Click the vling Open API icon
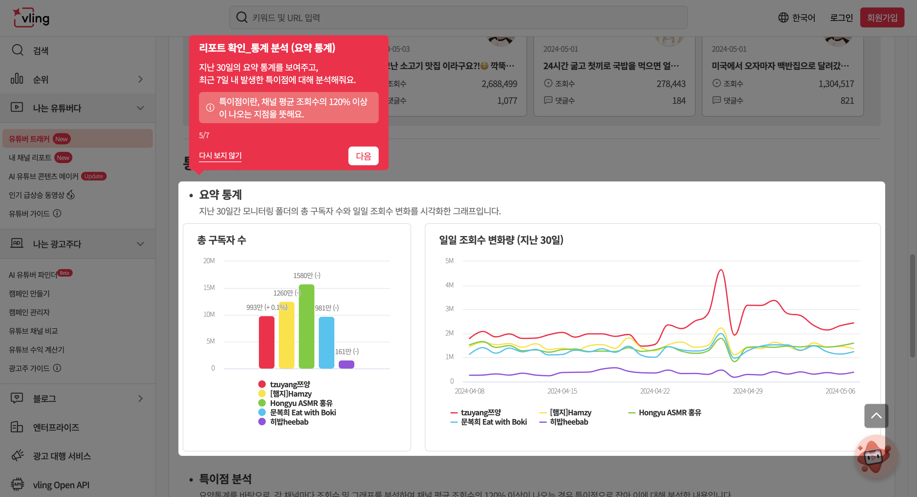Screen dimensions: 917x497 (17, 485)
